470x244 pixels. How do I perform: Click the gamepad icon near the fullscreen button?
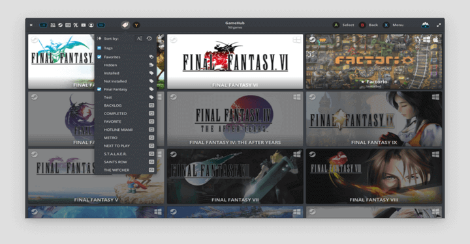coord(426,25)
